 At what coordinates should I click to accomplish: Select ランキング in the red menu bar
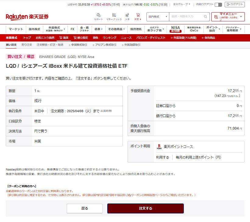coord(109,38)
